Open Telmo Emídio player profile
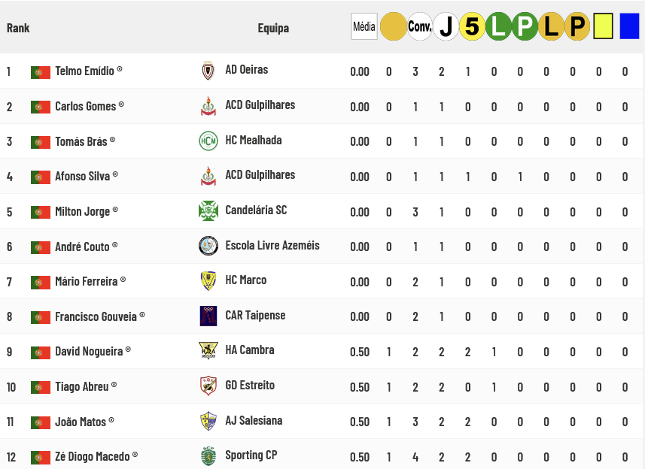645x469 pixels. (84, 71)
